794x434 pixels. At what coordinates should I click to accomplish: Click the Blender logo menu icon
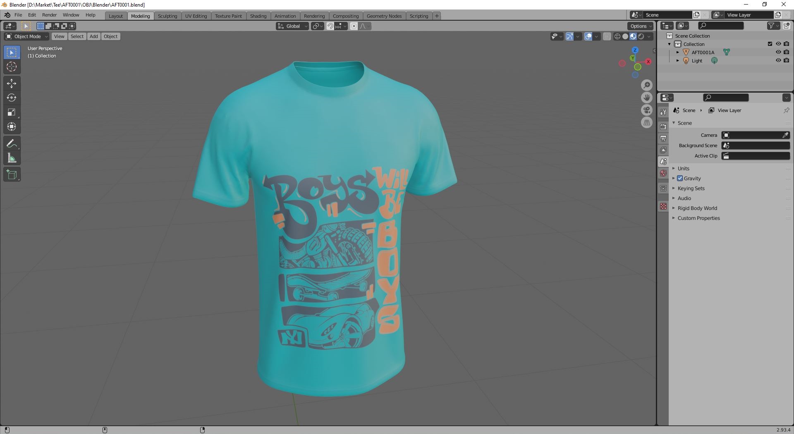pyautogui.click(x=7, y=15)
